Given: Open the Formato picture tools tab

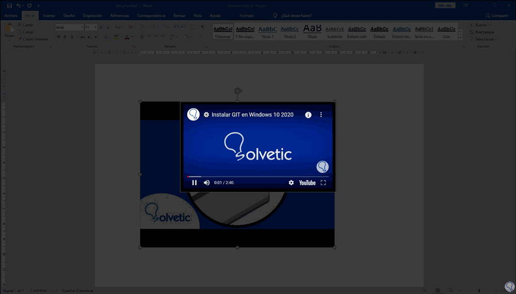Looking at the screenshot, I should 247,15.
